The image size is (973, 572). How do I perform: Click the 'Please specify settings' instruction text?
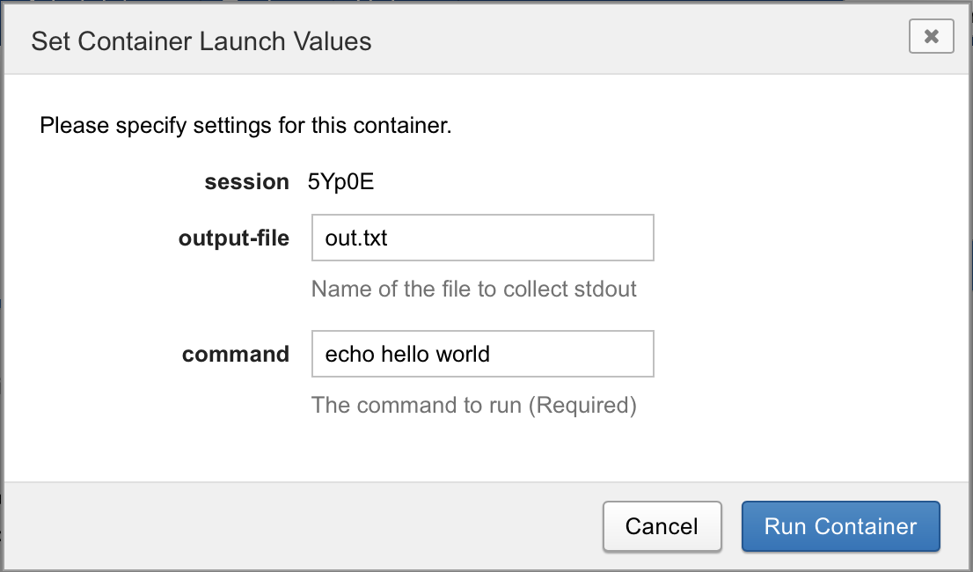point(245,125)
